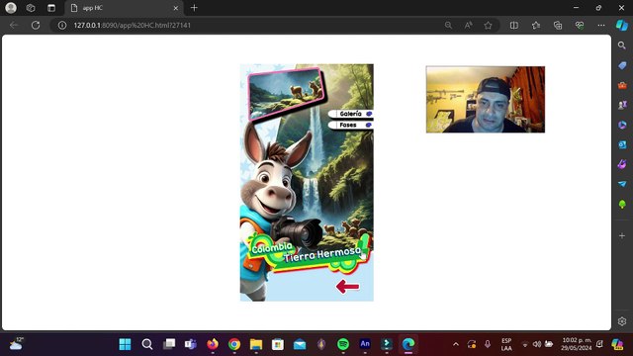Viewport: 633px width, 356px height.
Task: Open sidebar search icon
Action: point(622,45)
